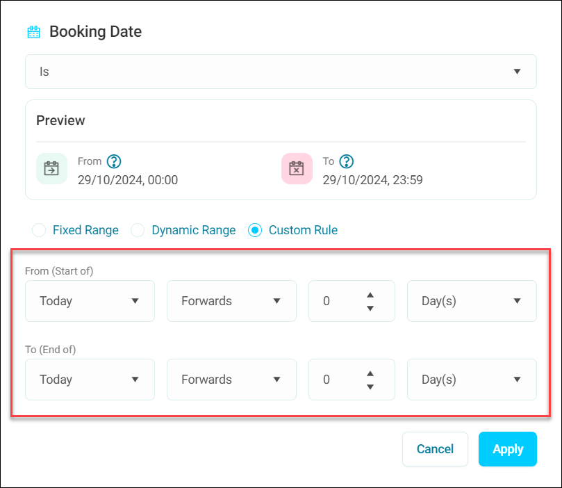Open the From row Day(s) unit dropdown
This screenshot has height=488, width=562.
tap(472, 301)
